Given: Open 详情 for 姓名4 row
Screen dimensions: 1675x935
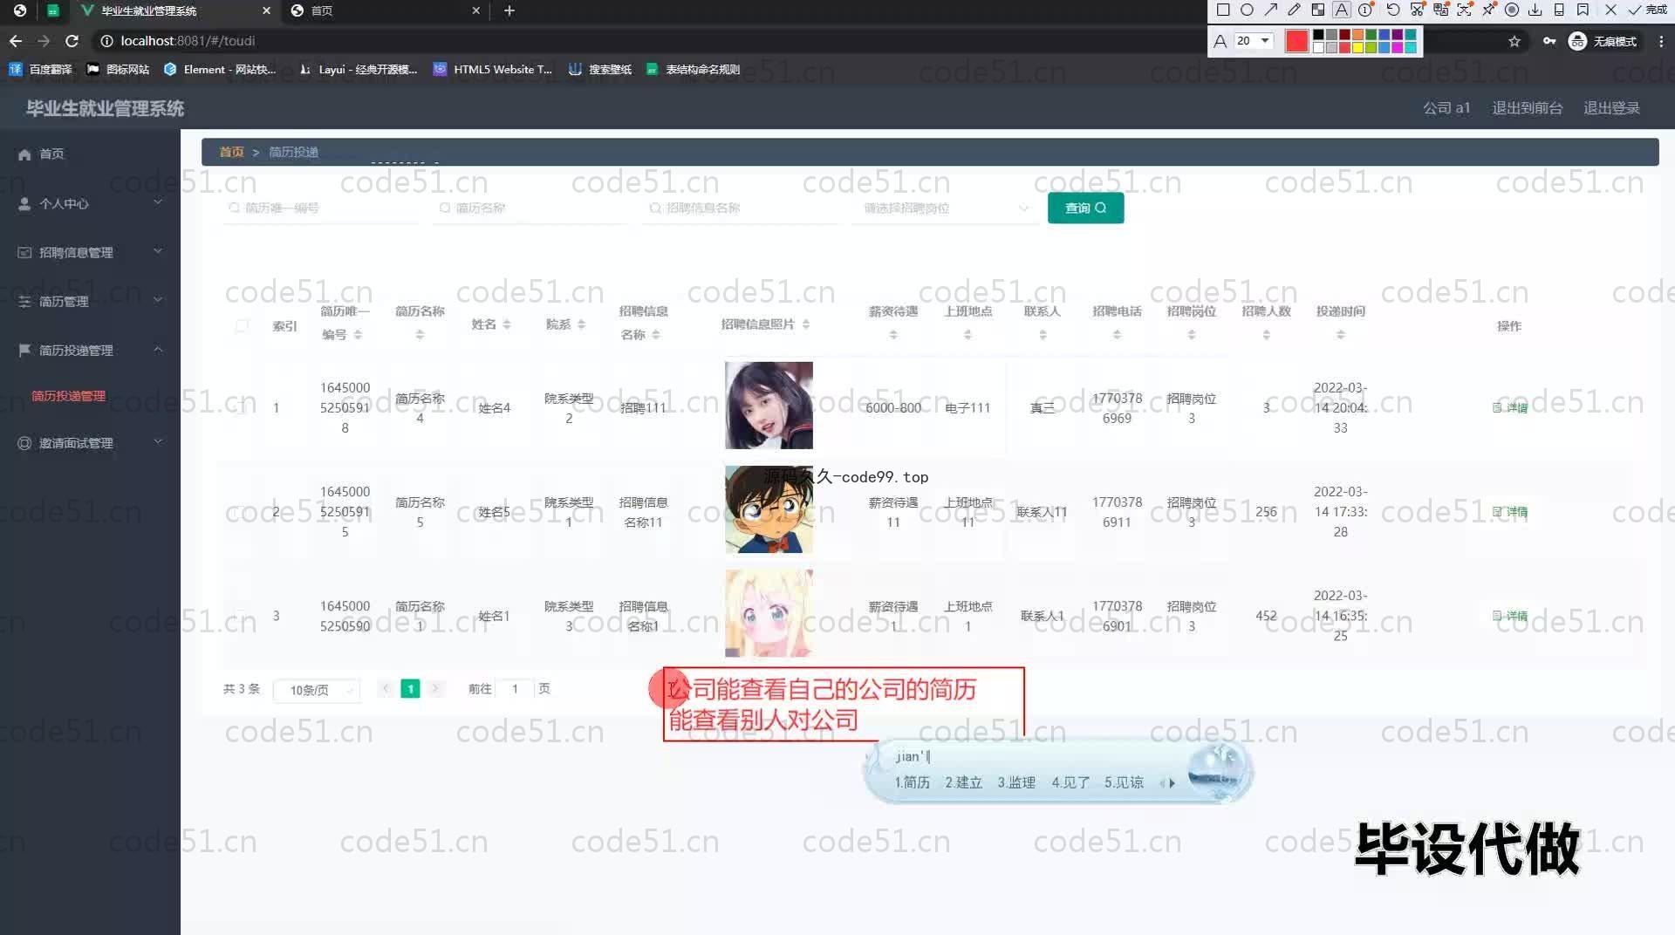Looking at the screenshot, I should [x=1510, y=407].
